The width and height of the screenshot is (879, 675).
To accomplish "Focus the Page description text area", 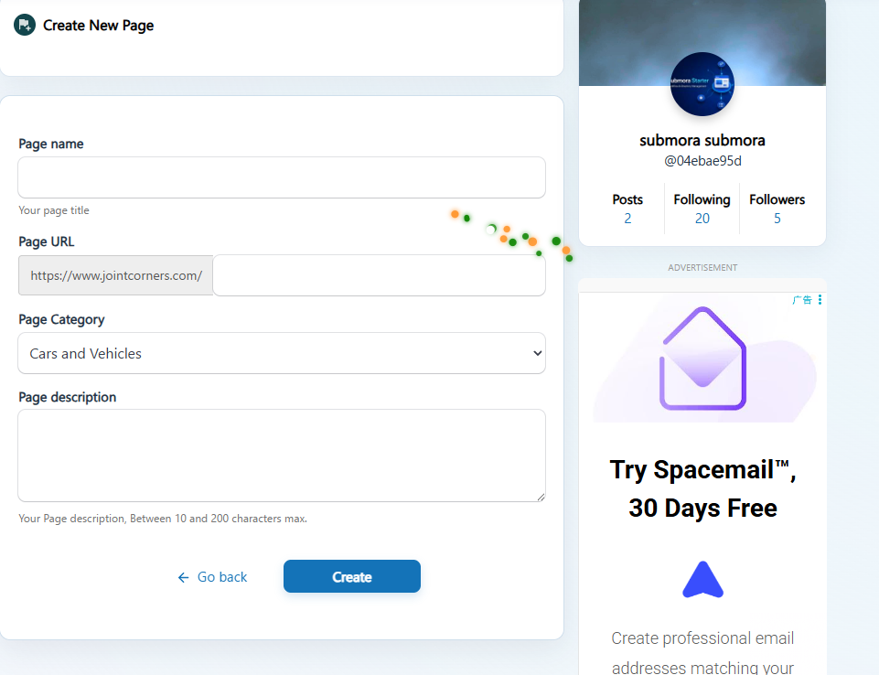I will 282,455.
